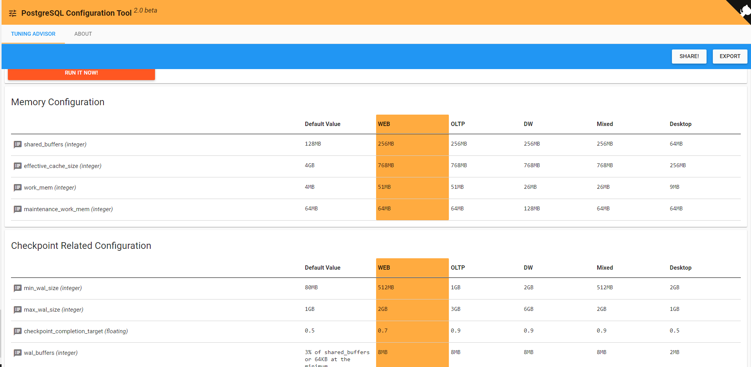The width and height of the screenshot is (751, 367).
Task: Click the Desktop header in Checkpoint Related Configuration
Action: click(x=680, y=268)
